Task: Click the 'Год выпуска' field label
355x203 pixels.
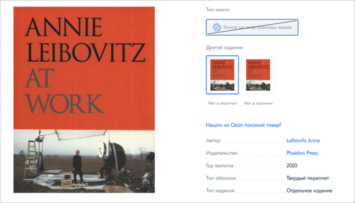Action: (219, 166)
